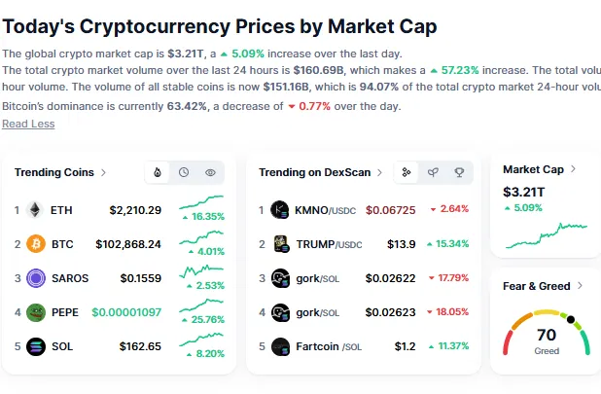
Task: Open the Market Cap chevron
Action: click(x=573, y=169)
